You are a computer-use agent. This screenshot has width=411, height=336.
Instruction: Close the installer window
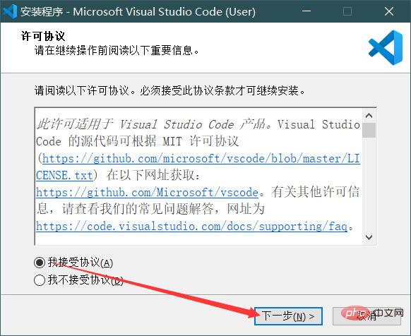pos(389,11)
